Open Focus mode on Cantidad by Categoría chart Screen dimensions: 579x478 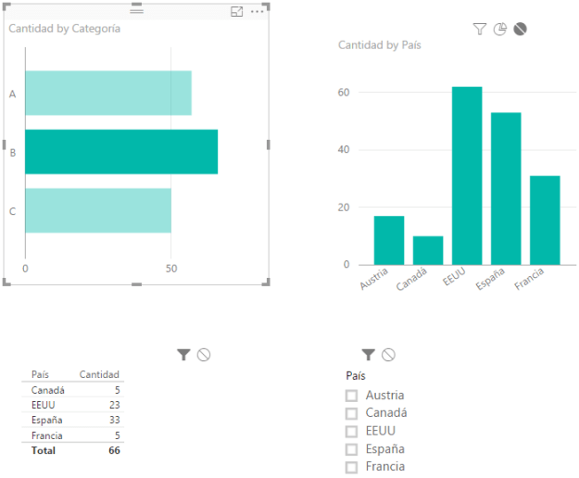tap(237, 11)
